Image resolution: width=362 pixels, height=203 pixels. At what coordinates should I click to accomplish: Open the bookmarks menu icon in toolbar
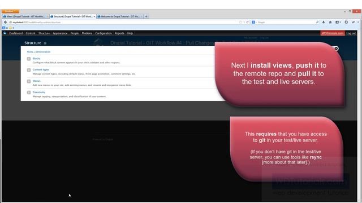tap(338, 22)
